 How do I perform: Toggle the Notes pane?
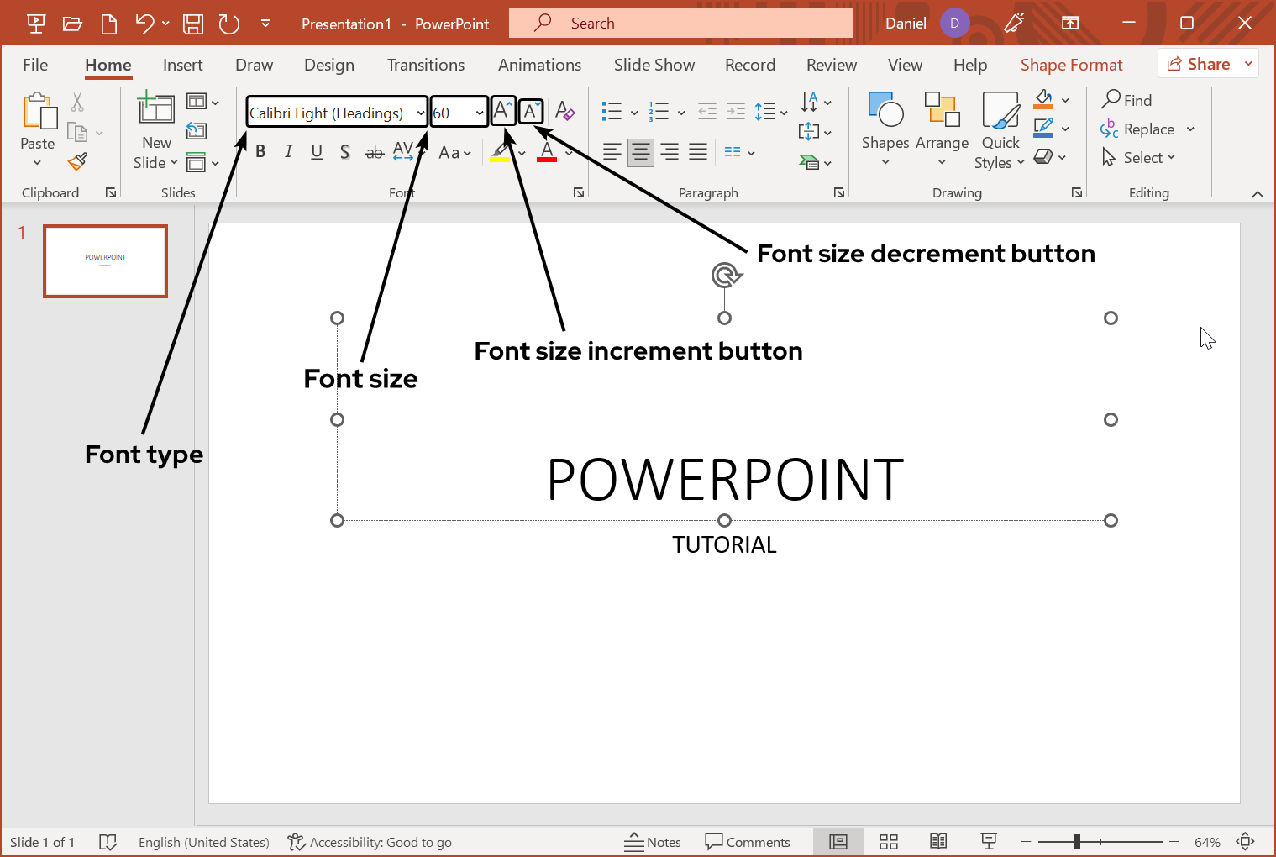[654, 841]
